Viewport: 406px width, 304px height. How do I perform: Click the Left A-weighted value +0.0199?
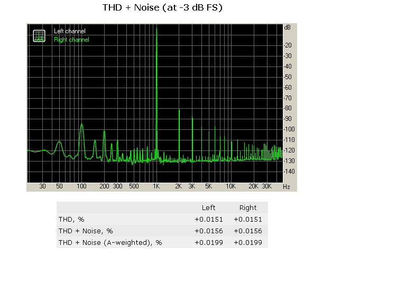coord(209,243)
